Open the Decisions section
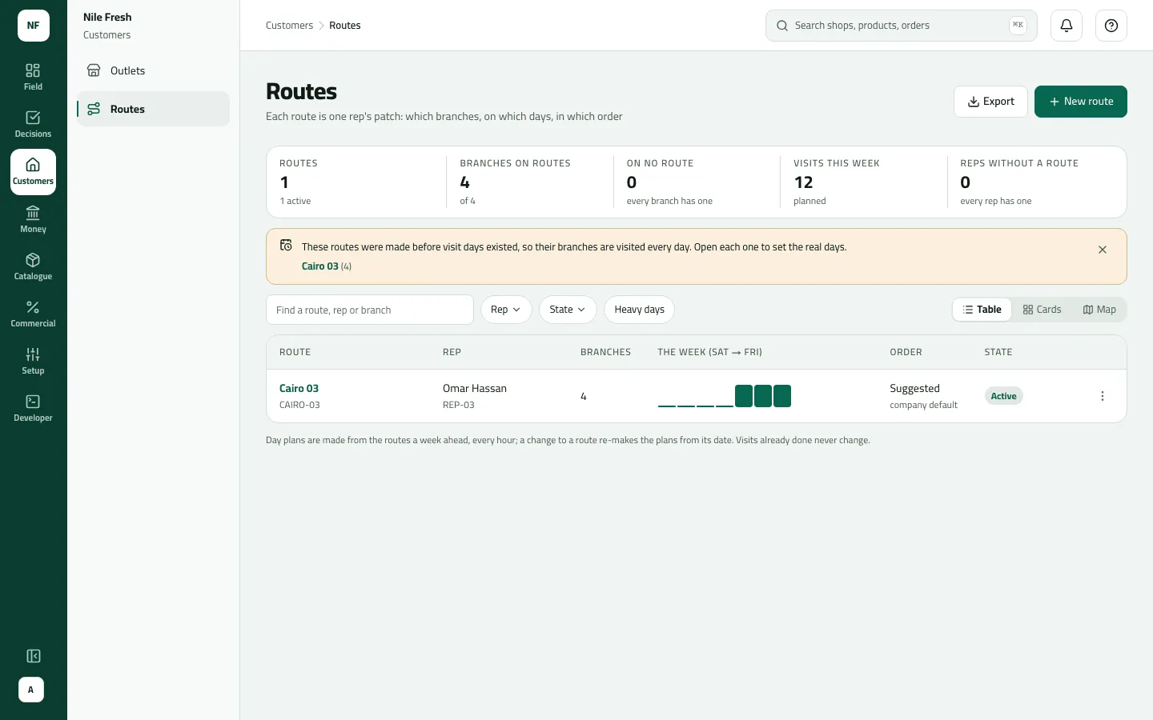1153x720 pixels. [x=33, y=125]
